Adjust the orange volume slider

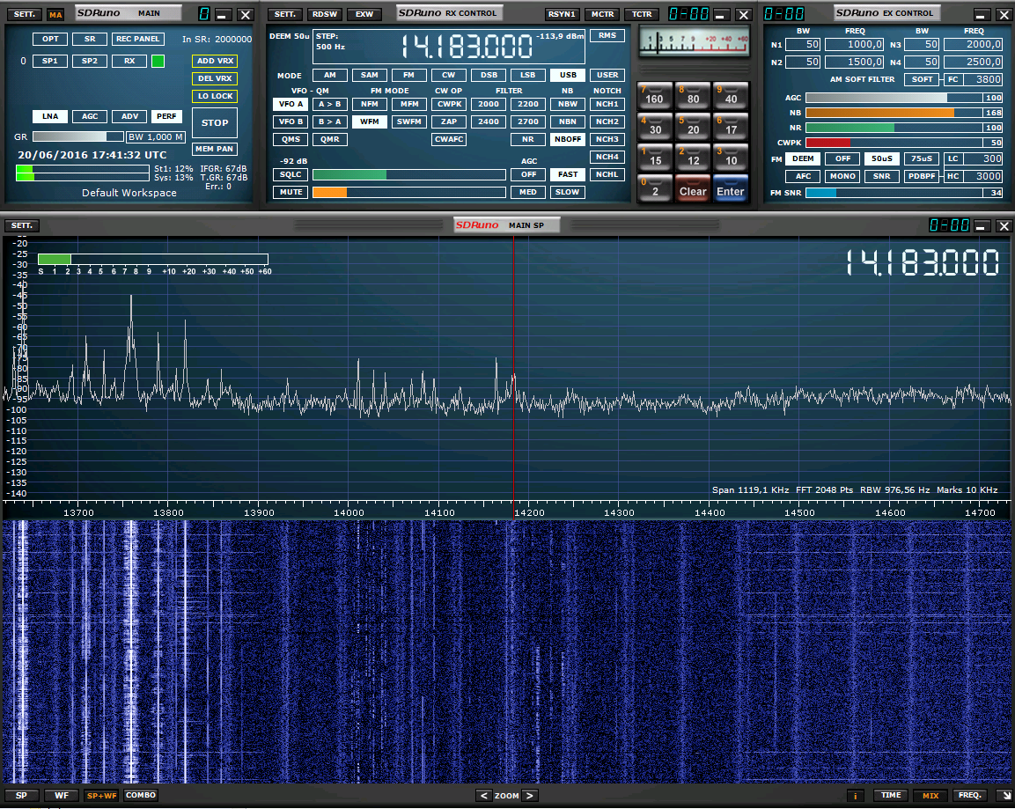click(x=409, y=192)
